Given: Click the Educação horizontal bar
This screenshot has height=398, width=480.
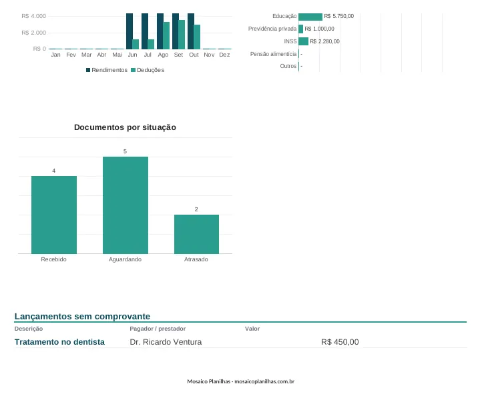Looking at the screenshot, I should [x=310, y=17].
